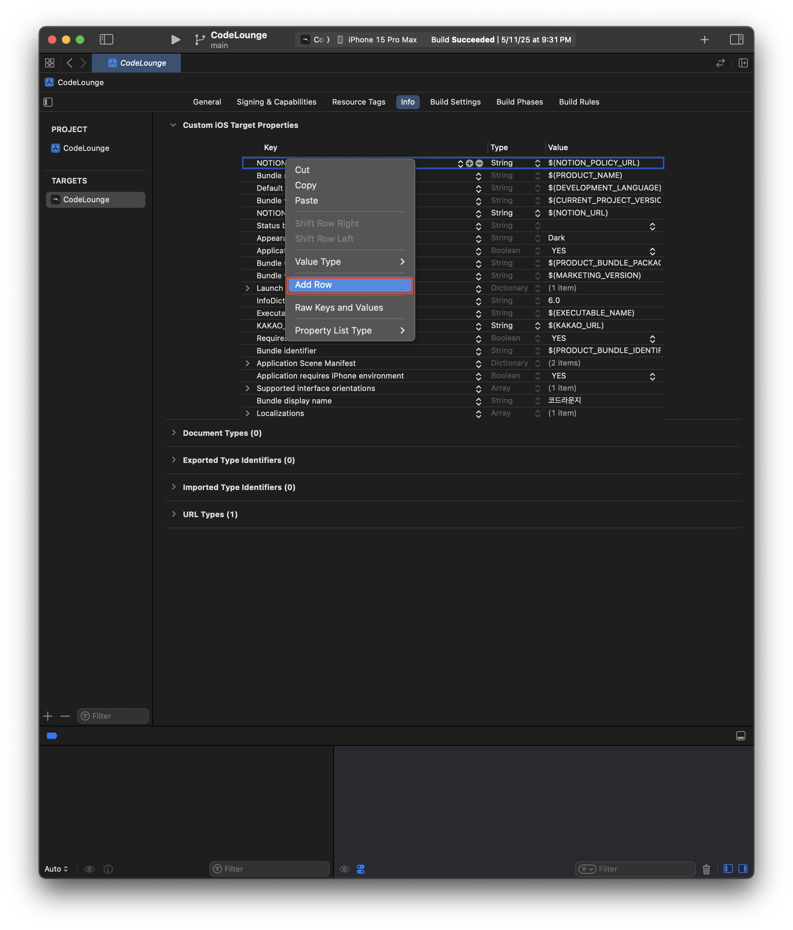The width and height of the screenshot is (793, 930).
Task: Click console Filter field
Action: 635,869
